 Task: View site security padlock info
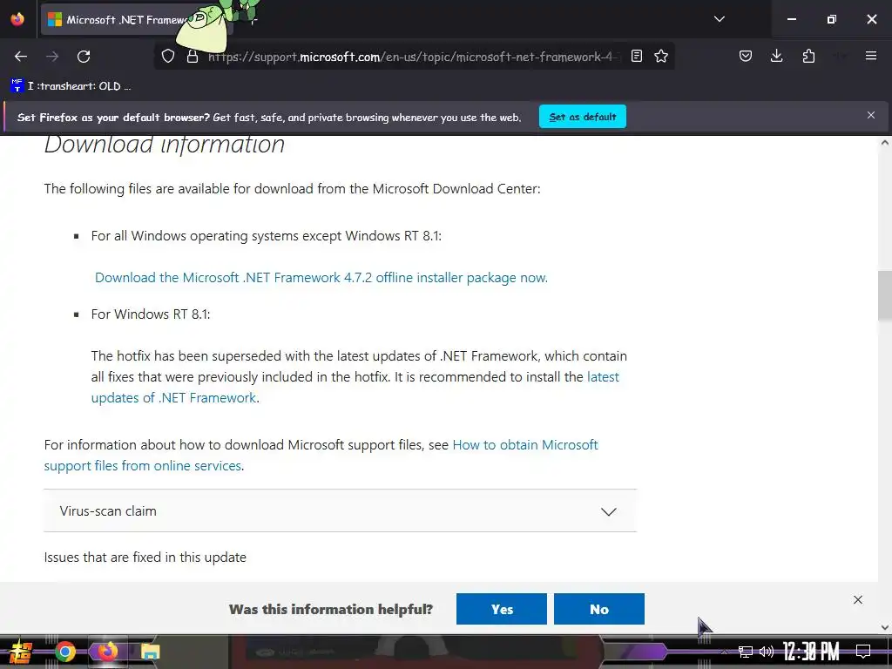pos(193,57)
